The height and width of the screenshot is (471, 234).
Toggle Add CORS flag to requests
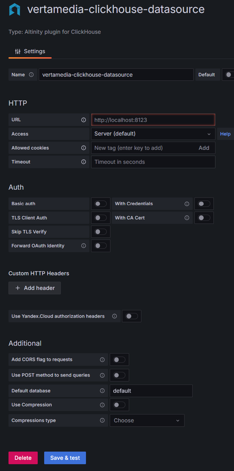pyautogui.click(x=119, y=359)
